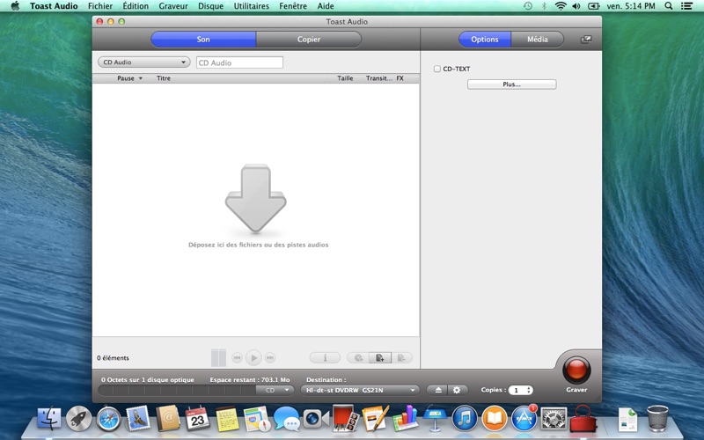Enable the CD-TEXT checkbox

[x=436, y=69]
